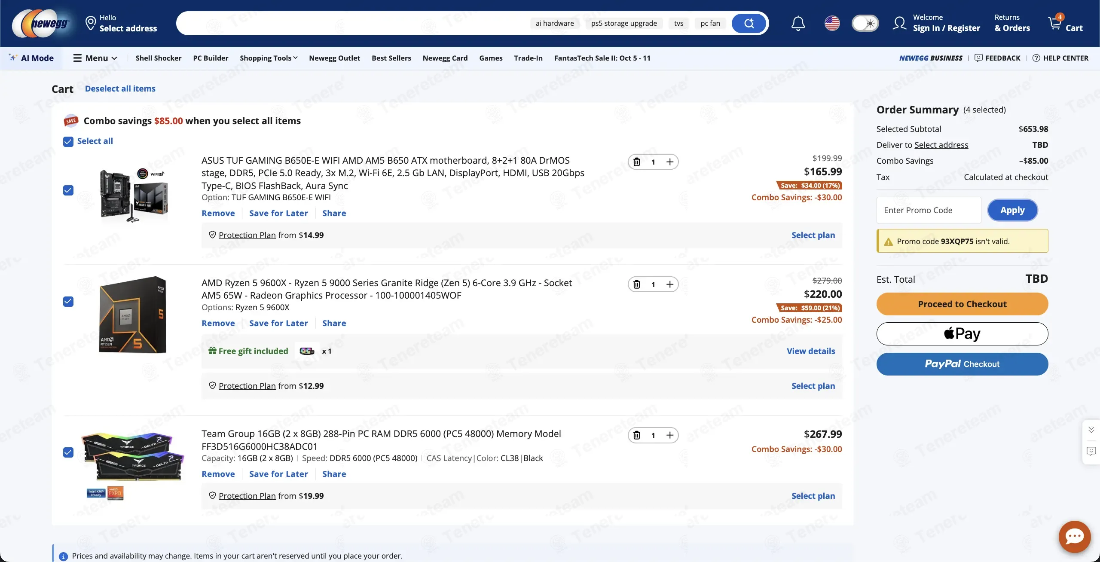The image size is (1100, 562).
Task: Select the US flag country icon
Action: 832,23
